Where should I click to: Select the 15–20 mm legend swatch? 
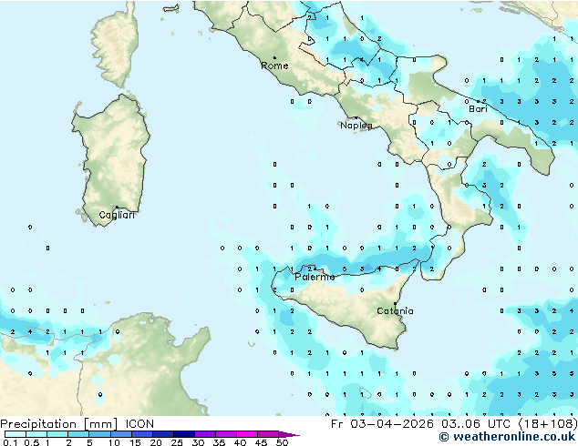click(142, 434)
